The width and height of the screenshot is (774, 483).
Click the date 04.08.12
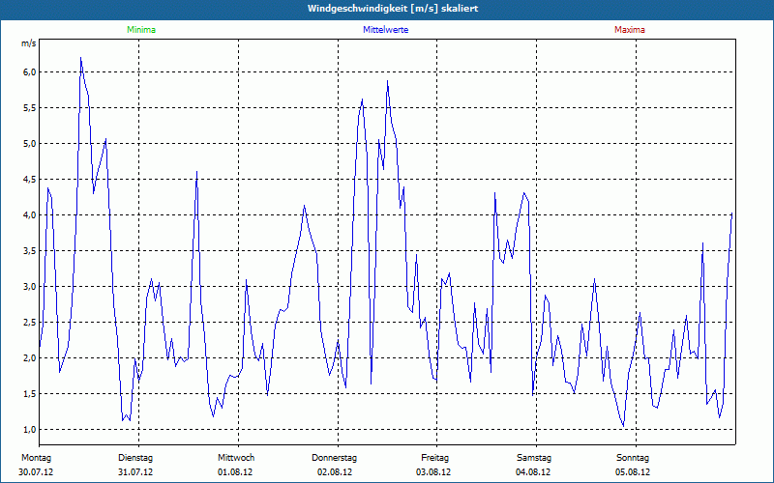click(x=533, y=472)
